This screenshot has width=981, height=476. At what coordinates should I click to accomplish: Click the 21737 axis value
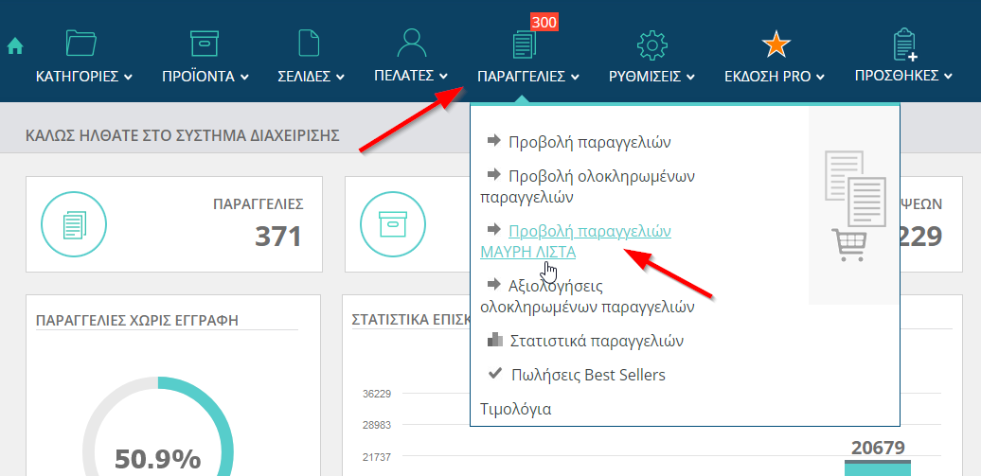tap(377, 457)
